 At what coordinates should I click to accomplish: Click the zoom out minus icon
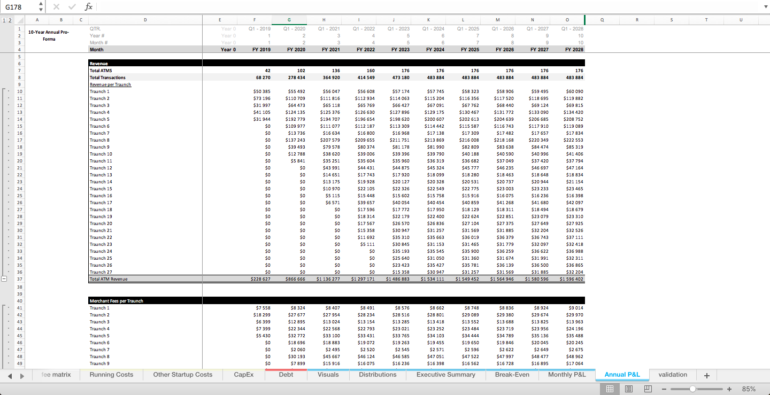coord(664,389)
